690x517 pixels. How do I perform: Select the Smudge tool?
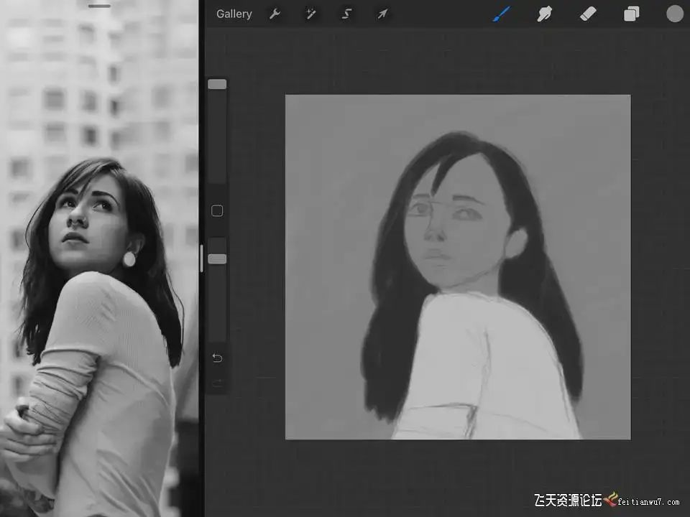(545, 14)
